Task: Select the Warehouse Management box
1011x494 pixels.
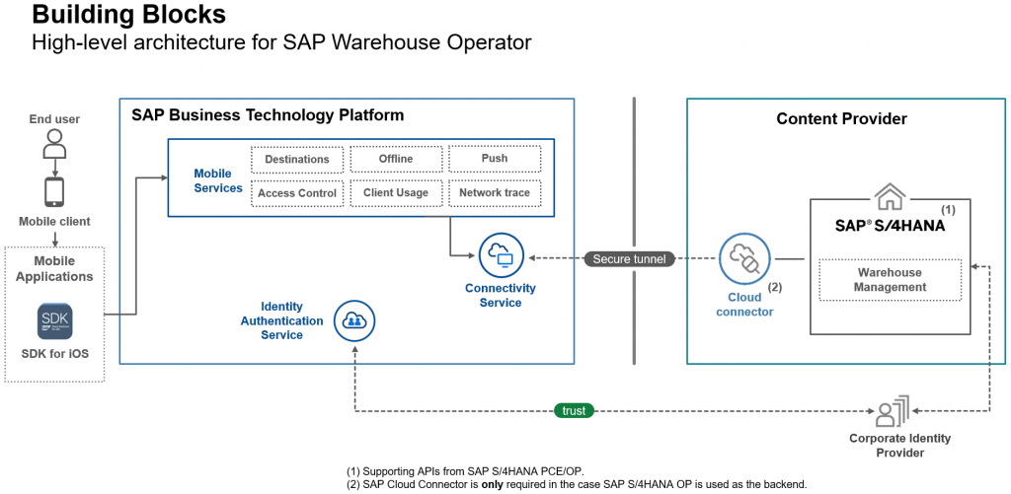Action: point(890,280)
